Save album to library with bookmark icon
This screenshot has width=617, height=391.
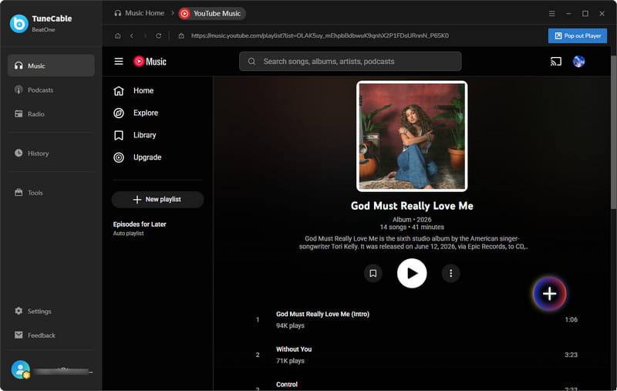373,273
